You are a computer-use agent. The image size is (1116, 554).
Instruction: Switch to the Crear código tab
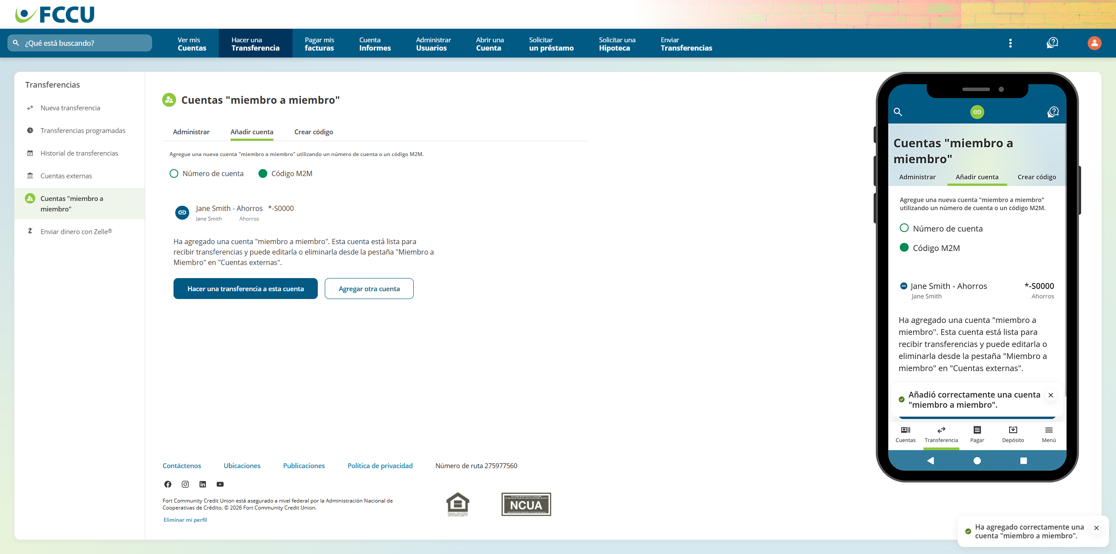click(313, 132)
